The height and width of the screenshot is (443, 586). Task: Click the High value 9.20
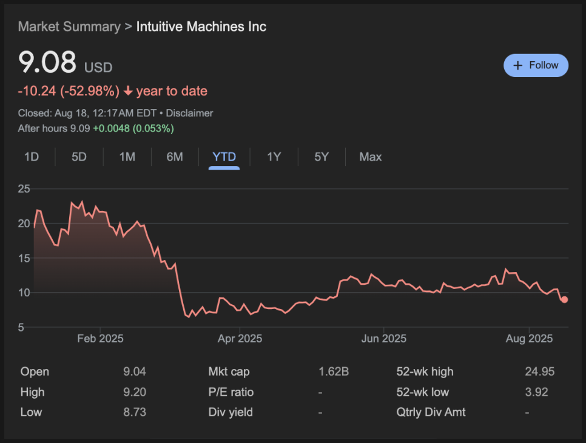tap(135, 392)
